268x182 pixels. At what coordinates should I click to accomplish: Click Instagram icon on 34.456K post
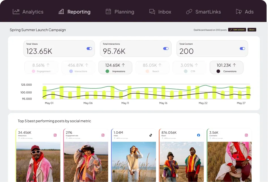[x=55, y=135]
